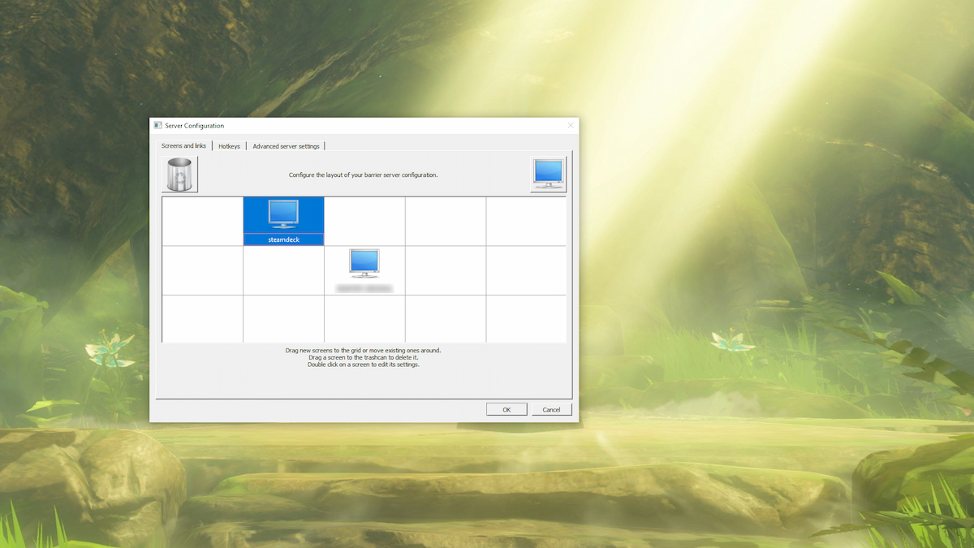Select the steamdeck screen monitor icon

click(283, 214)
